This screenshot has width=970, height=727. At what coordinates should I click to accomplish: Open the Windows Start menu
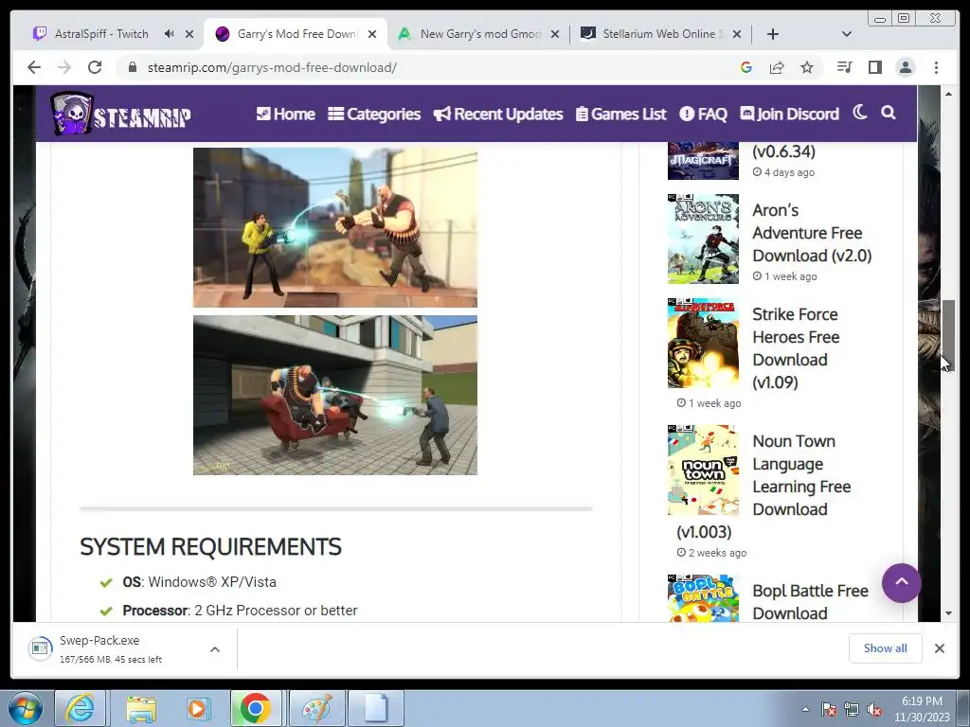point(26,708)
